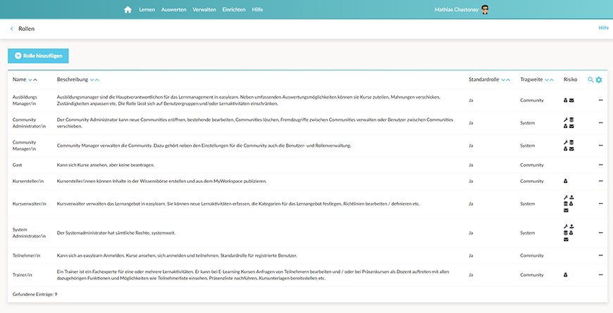Open the Lernen menu
This screenshot has width=613, height=313.
tap(146, 10)
